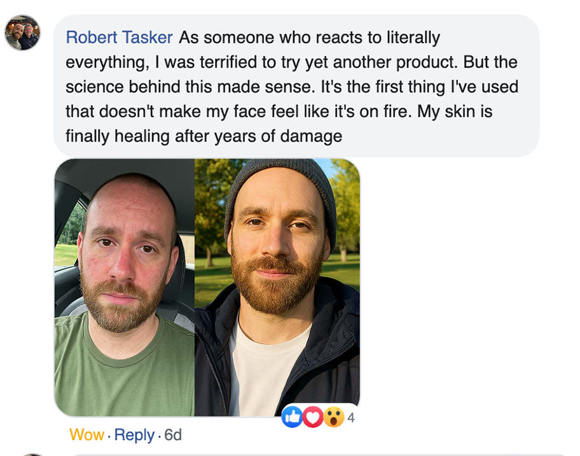580x456 pixels.
Task: Toggle the orange Wow reaction link
Action: click(86, 435)
